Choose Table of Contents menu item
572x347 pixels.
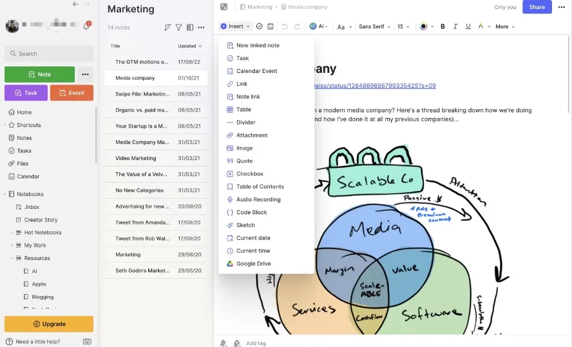(260, 186)
